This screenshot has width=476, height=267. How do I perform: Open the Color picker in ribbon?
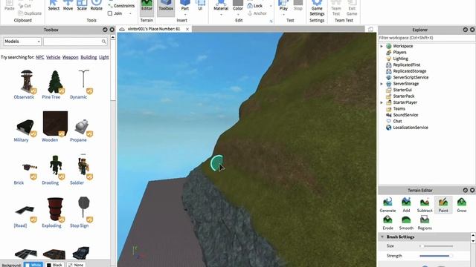tap(238, 5)
